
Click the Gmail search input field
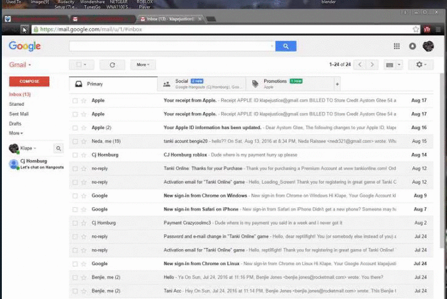pyautogui.click(x=172, y=46)
